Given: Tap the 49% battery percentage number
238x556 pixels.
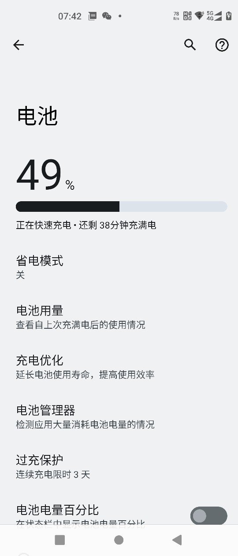Looking at the screenshot, I should (x=45, y=174).
